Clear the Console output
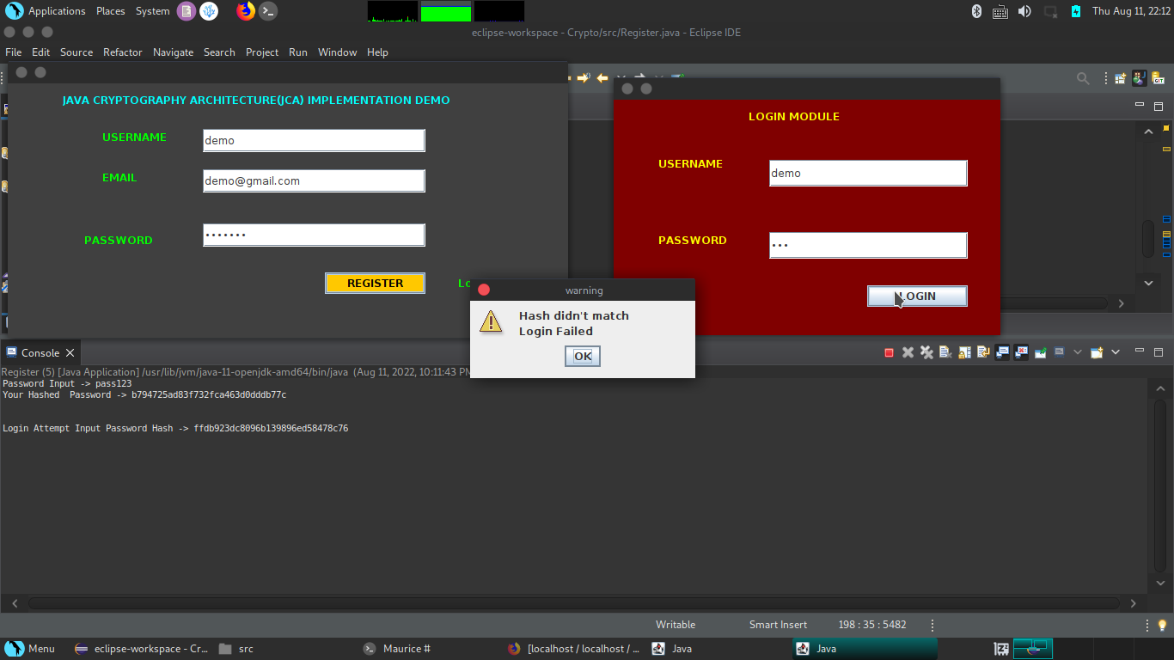This screenshot has width=1174, height=660. coord(945,352)
